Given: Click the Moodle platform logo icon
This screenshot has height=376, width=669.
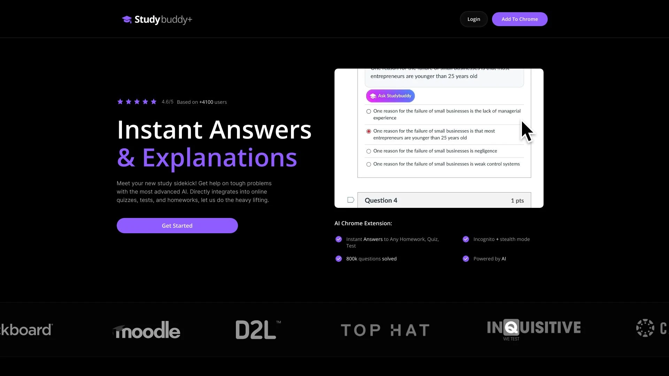Looking at the screenshot, I should [x=147, y=330].
